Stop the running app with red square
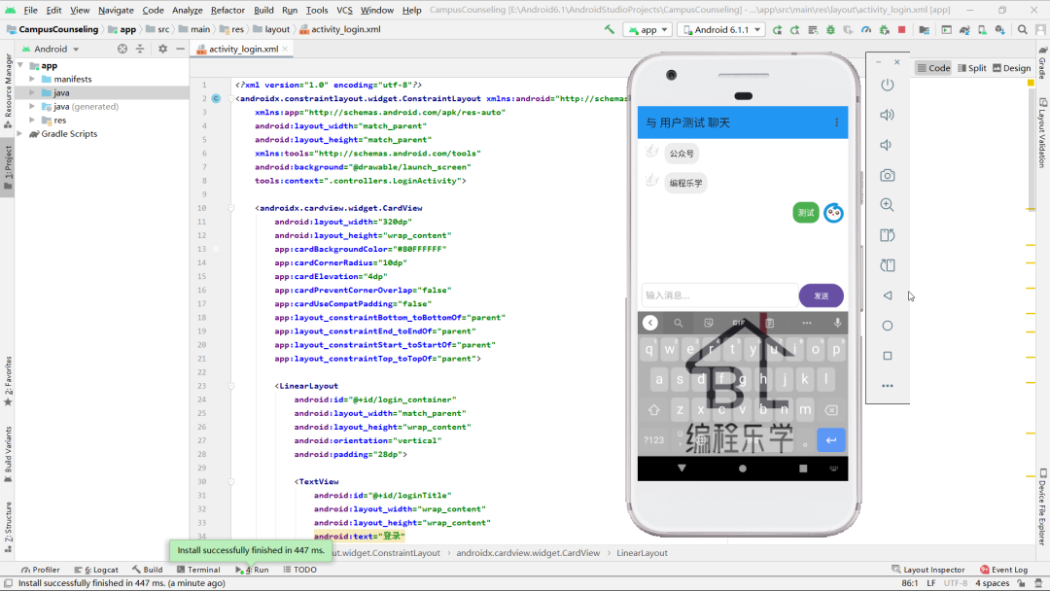1050x591 pixels. [x=901, y=30]
